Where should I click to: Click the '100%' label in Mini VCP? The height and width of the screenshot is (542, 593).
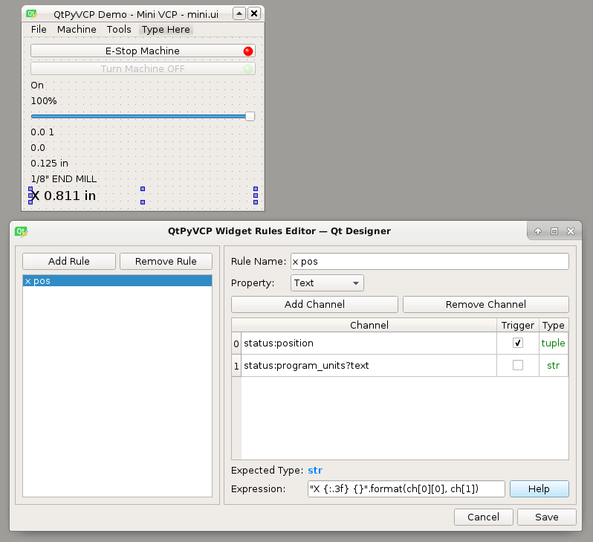pyautogui.click(x=44, y=101)
